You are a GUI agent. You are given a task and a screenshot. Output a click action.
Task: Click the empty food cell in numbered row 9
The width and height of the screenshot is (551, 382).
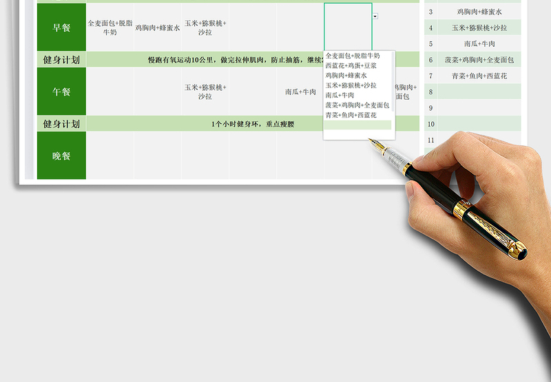[x=479, y=108]
